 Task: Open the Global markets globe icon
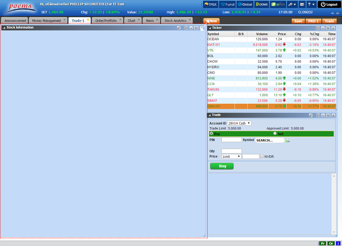tap(245, 4)
